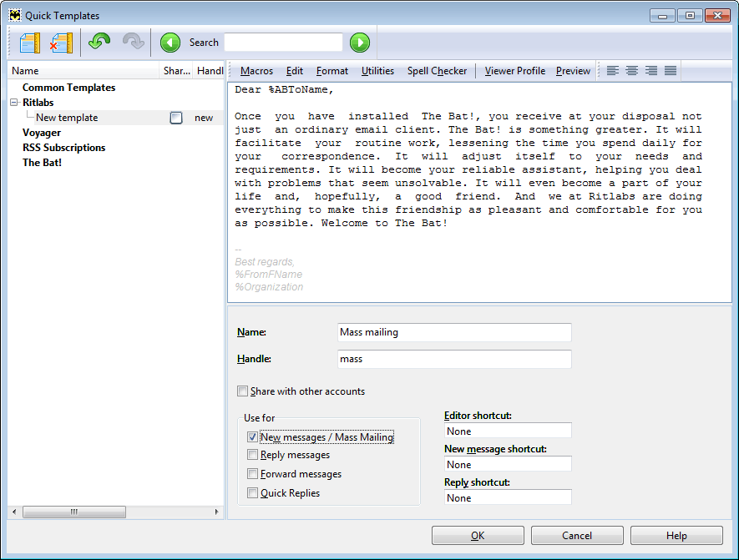This screenshot has height=560, width=739.
Task: Click the 'new' handle in template row
Action: pyautogui.click(x=204, y=118)
